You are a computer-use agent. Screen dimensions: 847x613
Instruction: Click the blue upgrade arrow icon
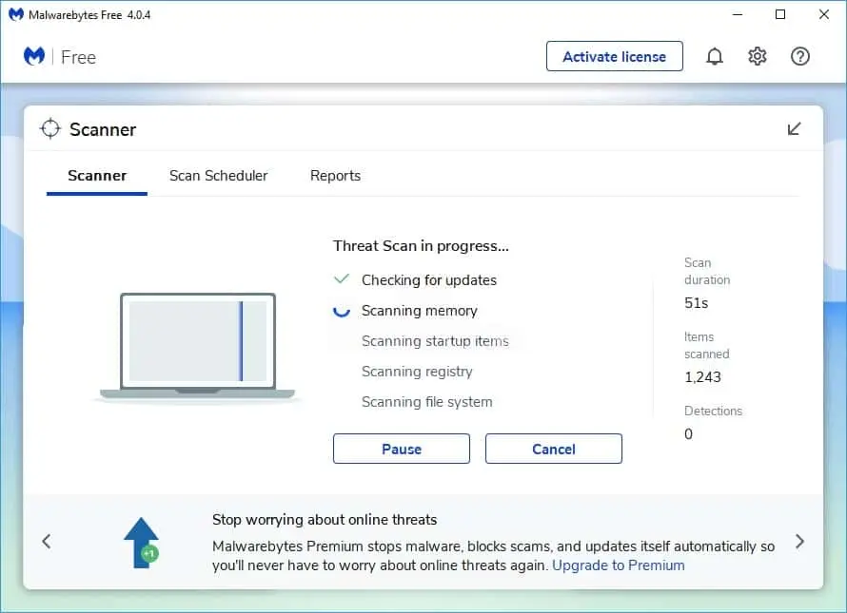[142, 543]
